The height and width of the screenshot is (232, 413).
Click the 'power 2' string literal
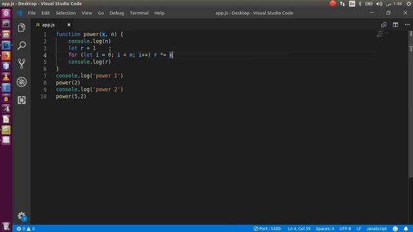[106, 90]
